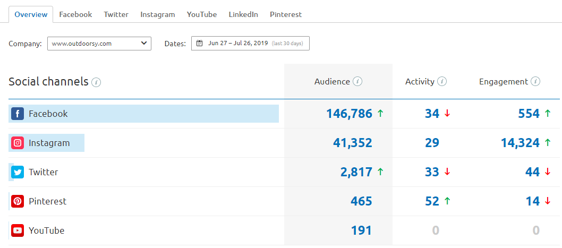Switch to the Pinterest tab

point(286,15)
